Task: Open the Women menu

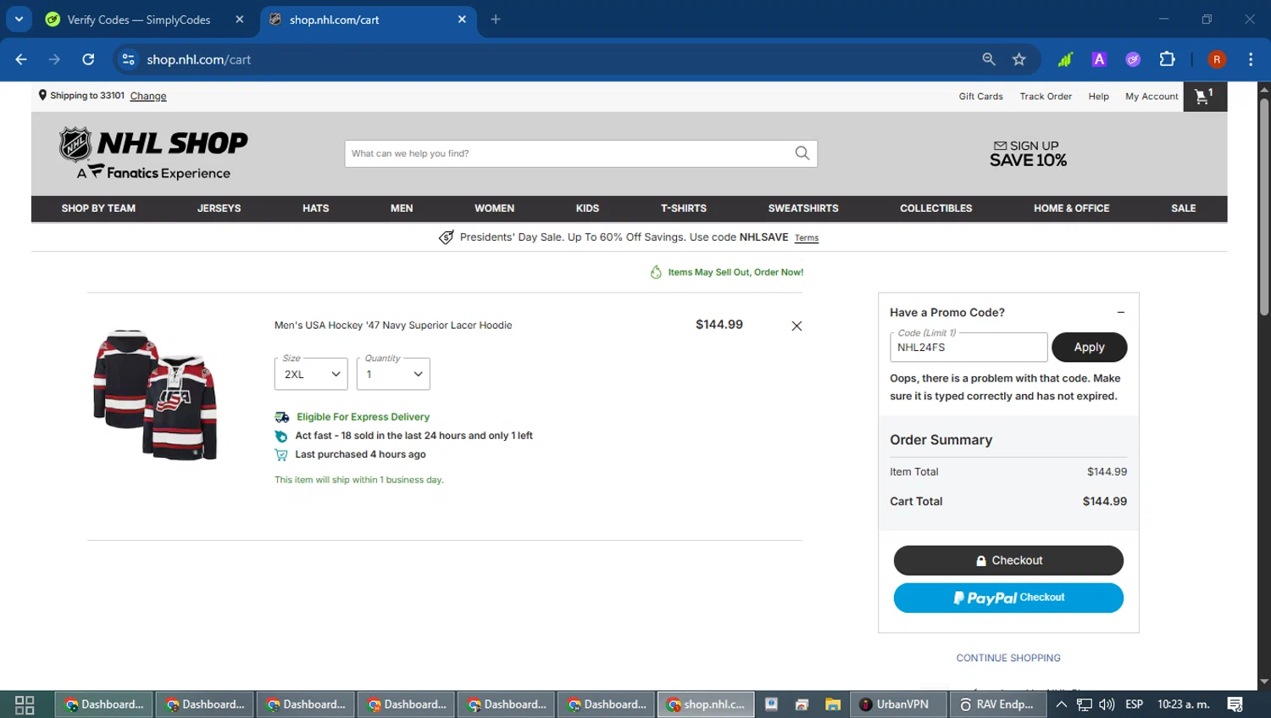Action: [x=494, y=209]
